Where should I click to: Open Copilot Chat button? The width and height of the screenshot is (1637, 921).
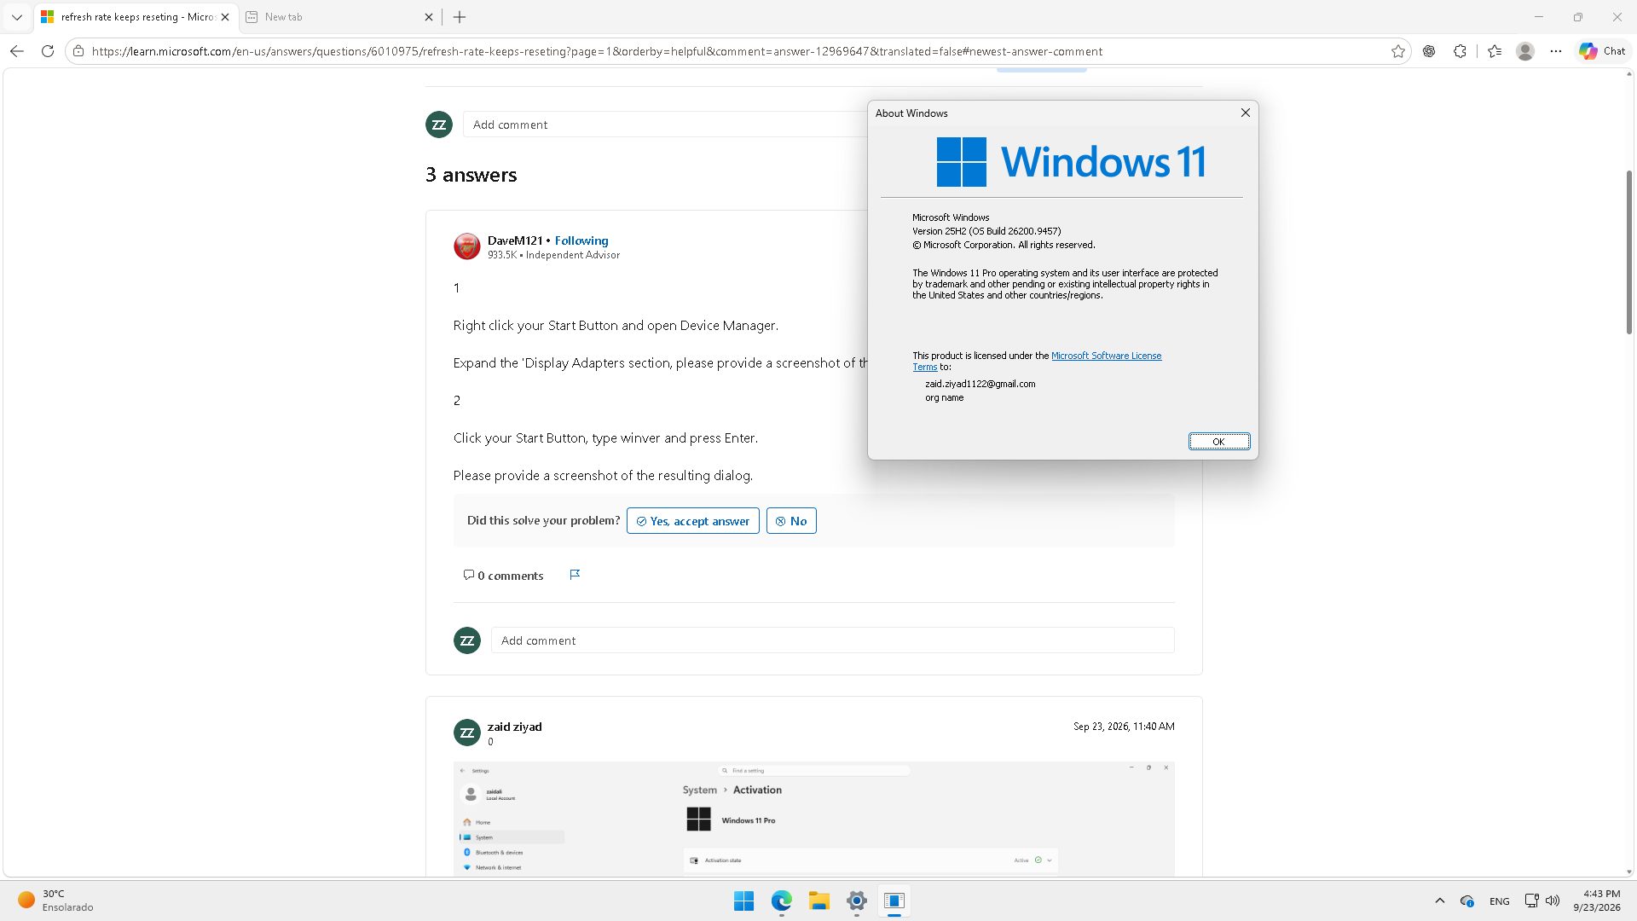click(x=1603, y=51)
